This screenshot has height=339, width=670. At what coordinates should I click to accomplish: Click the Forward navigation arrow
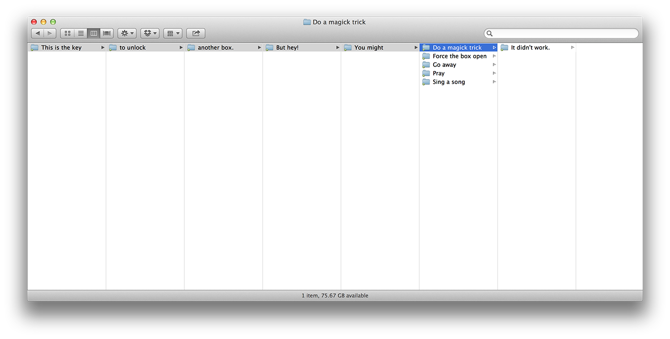pyautogui.click(x=50, y=33)
